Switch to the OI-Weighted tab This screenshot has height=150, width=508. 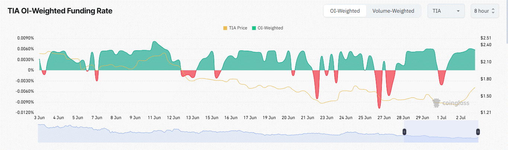[x=345, y=11]
